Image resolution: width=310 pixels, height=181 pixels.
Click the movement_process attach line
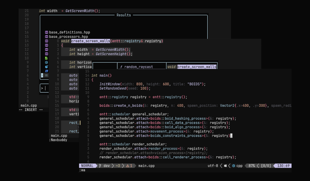(x=157, y=131)
